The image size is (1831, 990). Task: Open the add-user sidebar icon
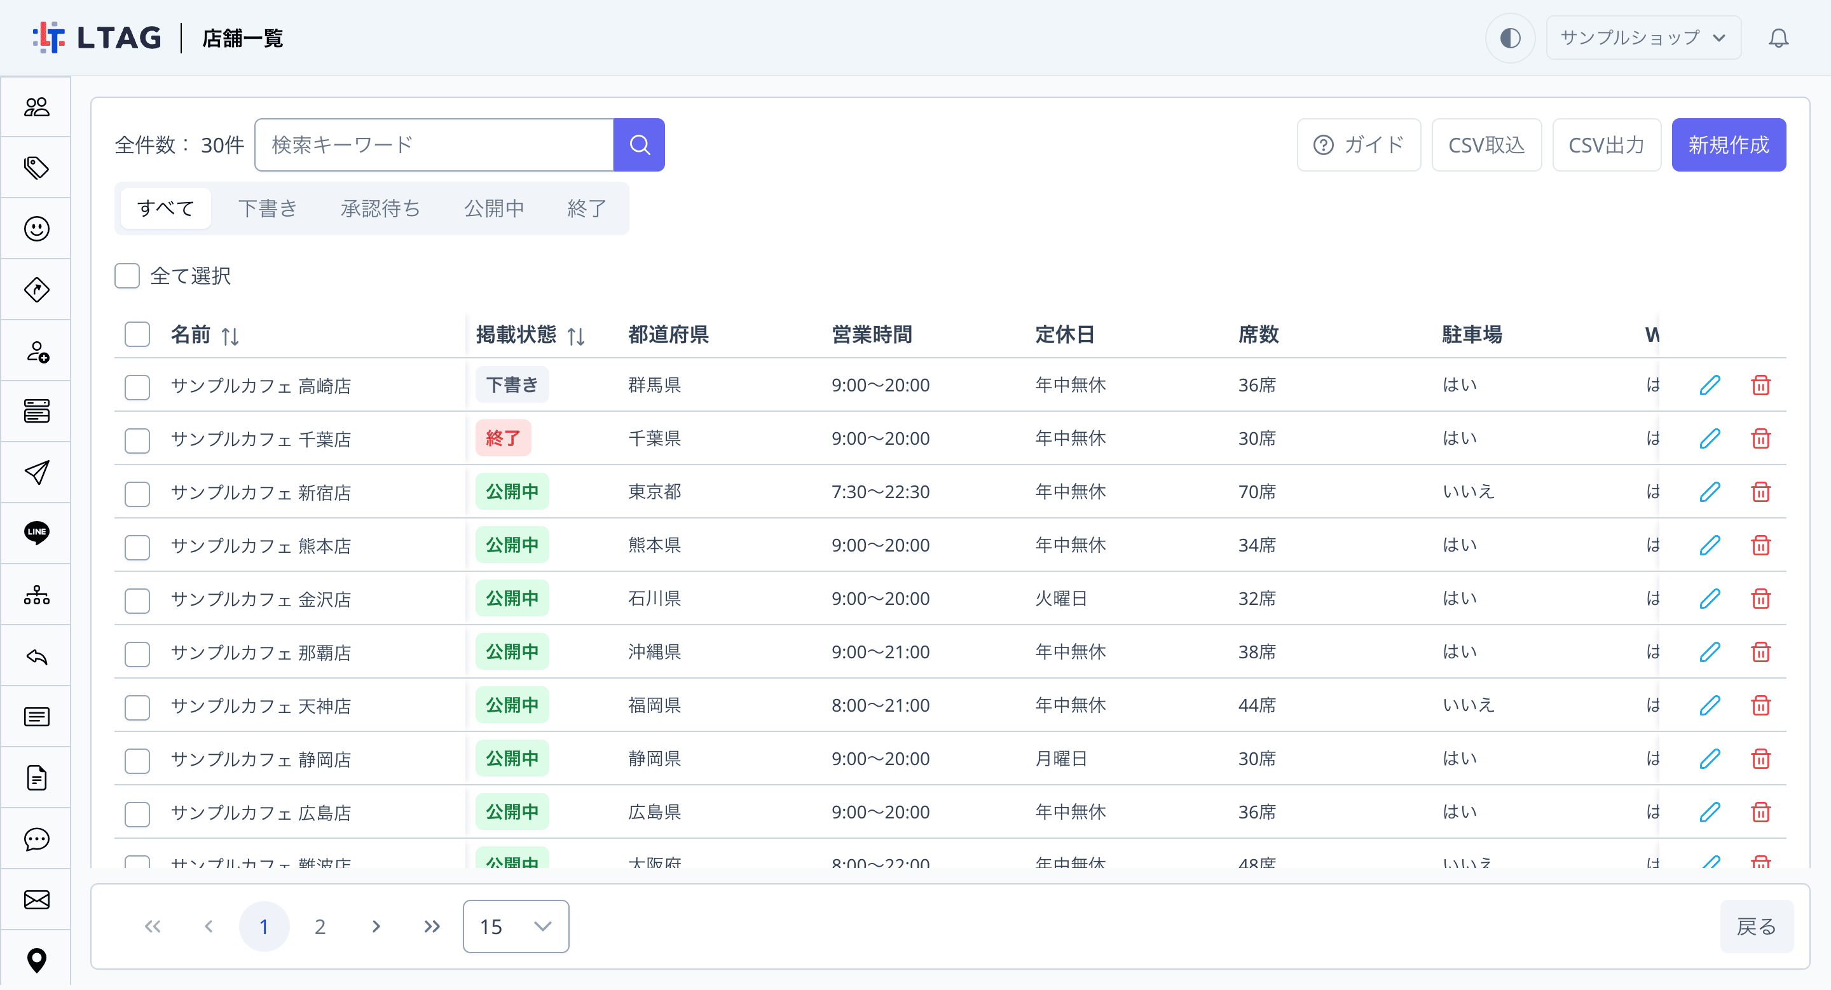tap(36, 351)
